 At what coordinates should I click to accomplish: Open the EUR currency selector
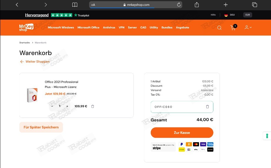pyautogui.click(x=248, y=15)
